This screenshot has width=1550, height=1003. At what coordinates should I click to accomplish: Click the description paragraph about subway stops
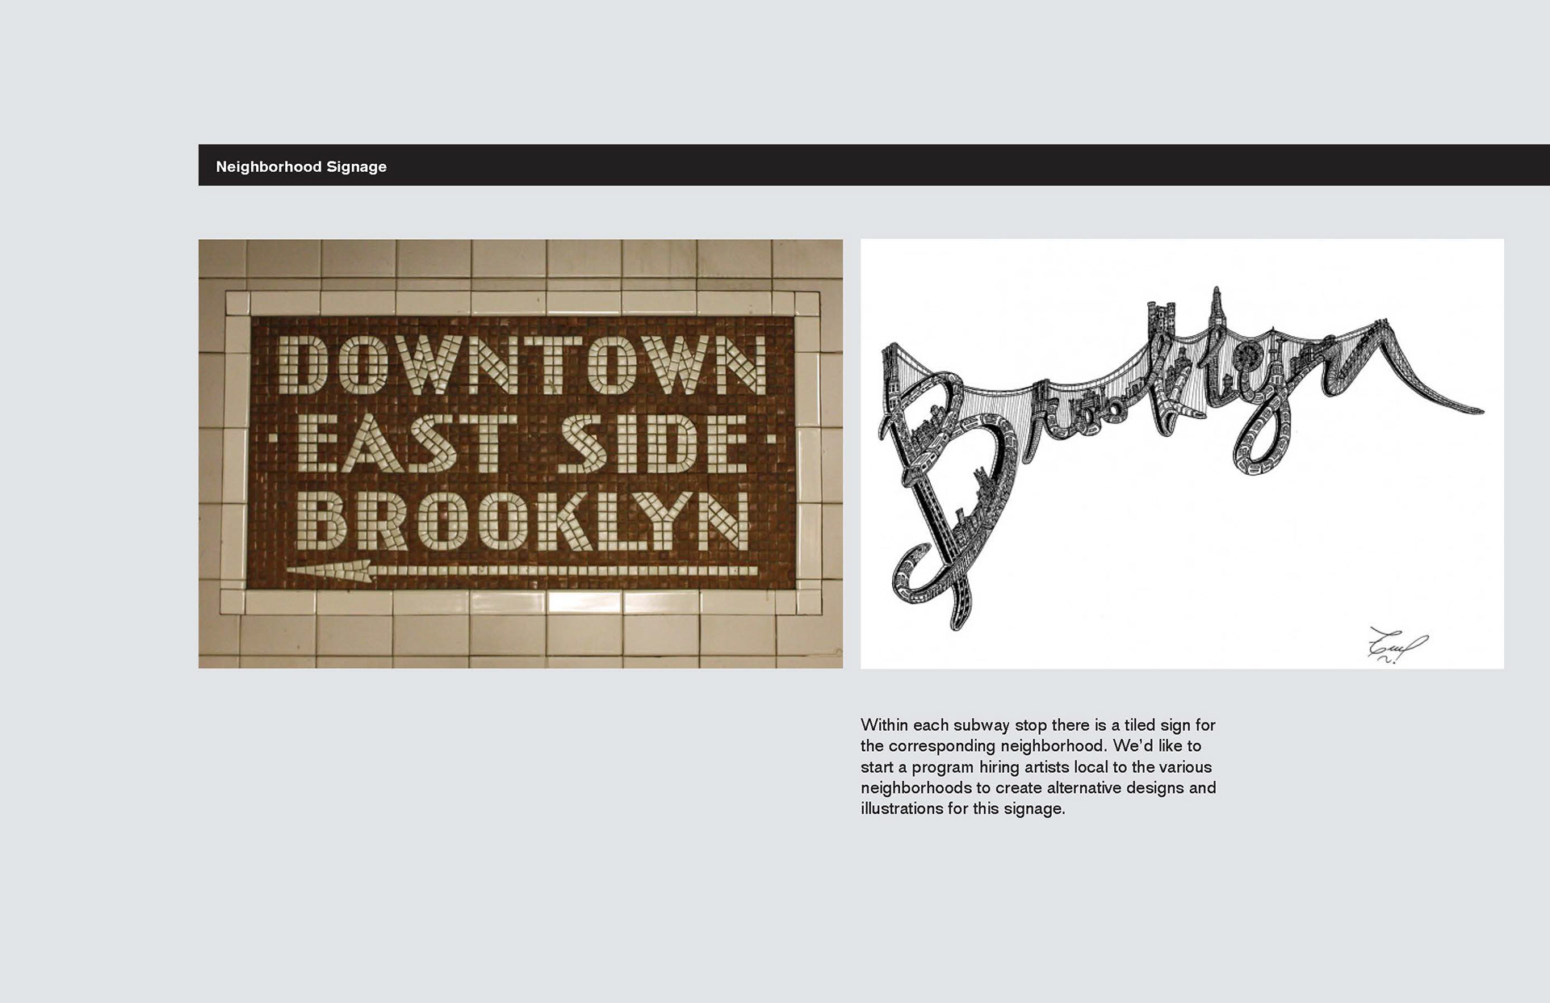(1038, 766)
